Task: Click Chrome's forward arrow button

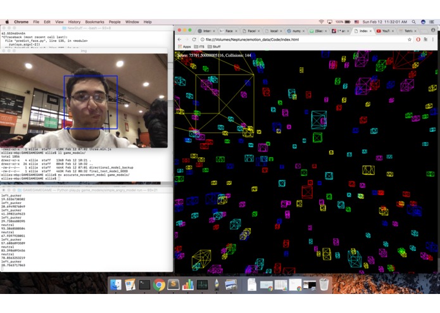Action: 187,39
